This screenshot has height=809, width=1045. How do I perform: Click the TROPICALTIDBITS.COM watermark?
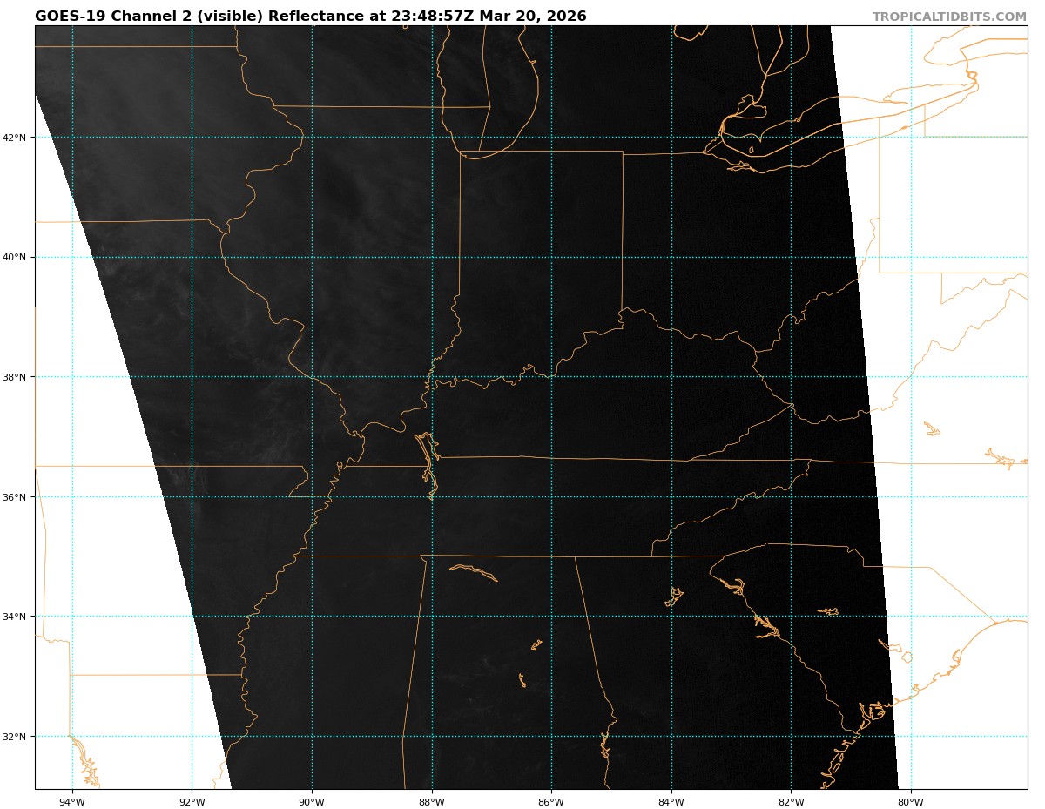tap(949, 17)
